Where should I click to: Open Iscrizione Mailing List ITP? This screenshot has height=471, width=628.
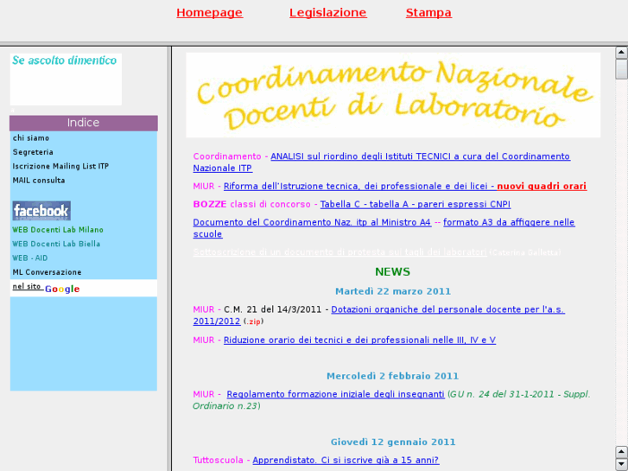tap(60, 166)
